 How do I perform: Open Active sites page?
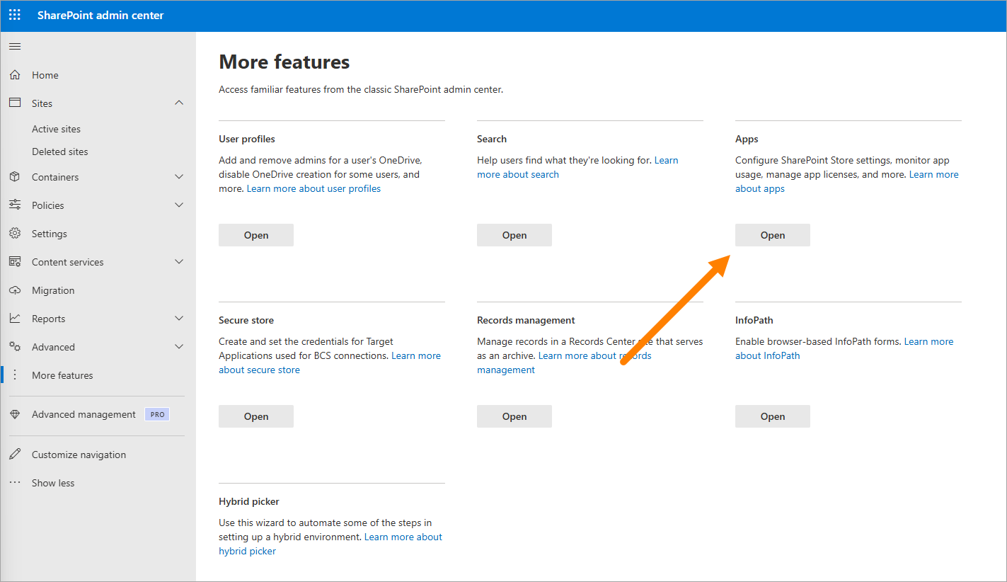[x=56, y=129]
